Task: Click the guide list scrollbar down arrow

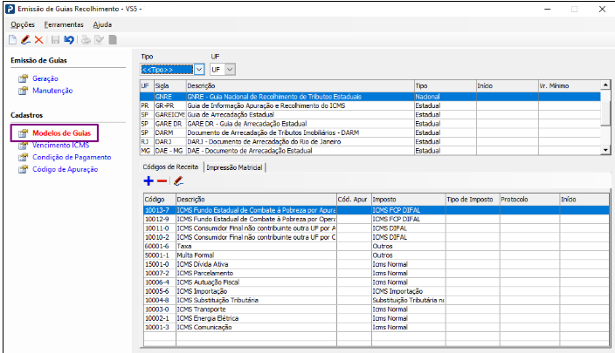Action: tap(605, 150)
